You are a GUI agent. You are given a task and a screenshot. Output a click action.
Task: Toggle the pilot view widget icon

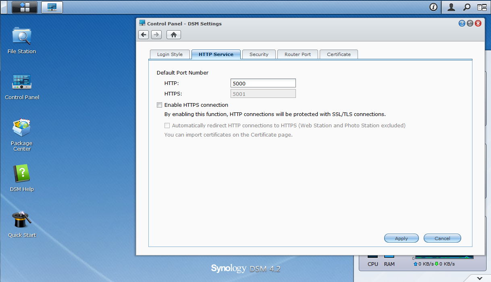click(482, 7)
